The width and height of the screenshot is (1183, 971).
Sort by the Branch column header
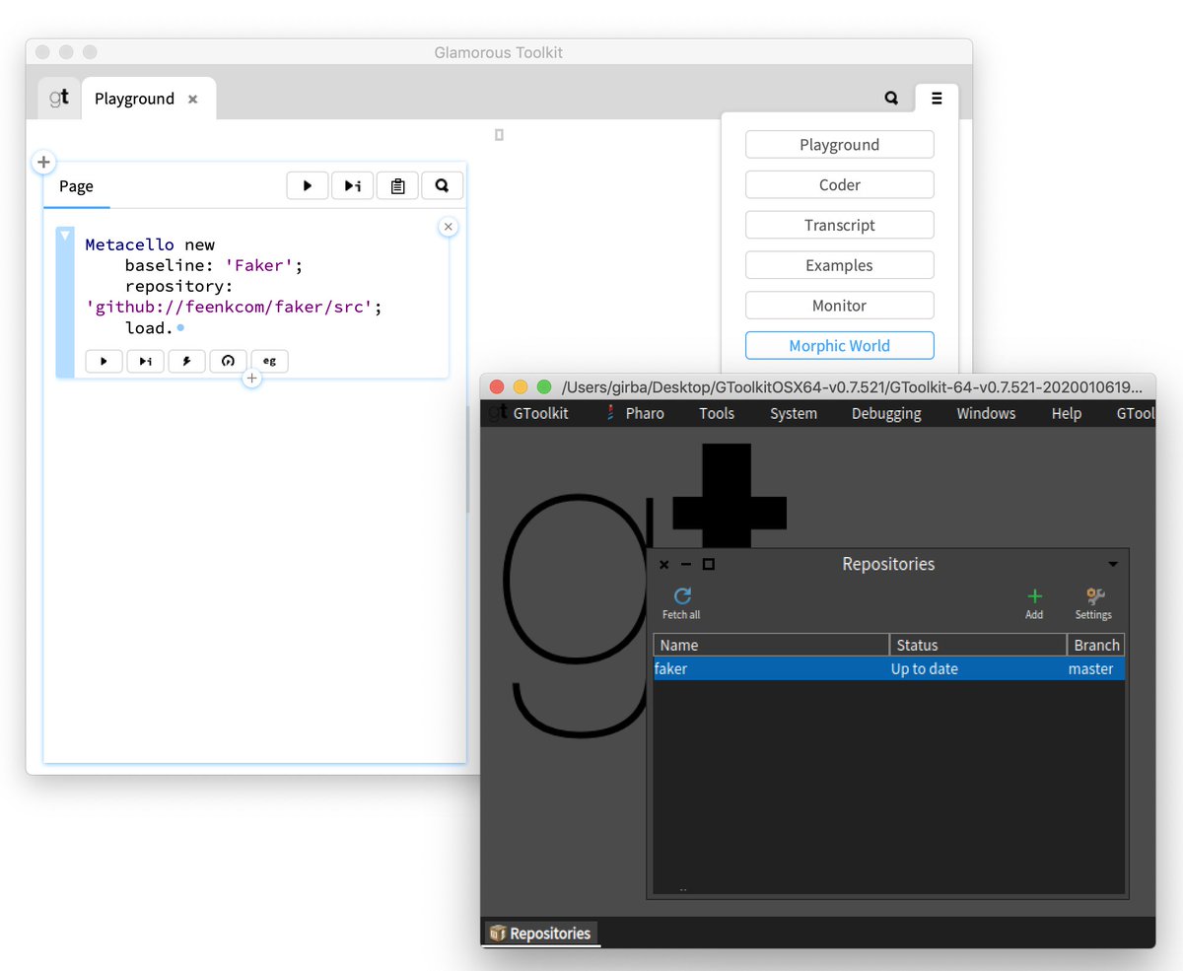point(1096,645)
